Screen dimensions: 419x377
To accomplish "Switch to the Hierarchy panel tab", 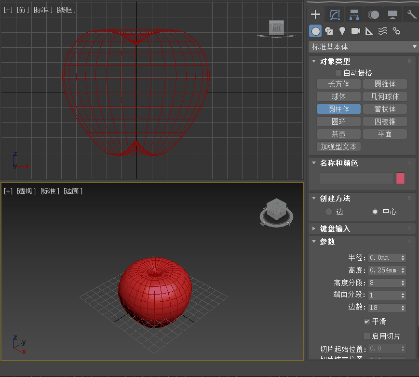I will [354, 14].
